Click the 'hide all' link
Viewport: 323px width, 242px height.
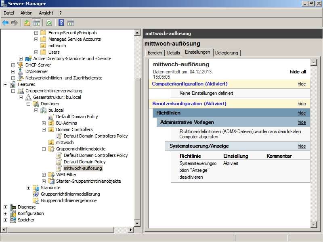pyautogui.click(x=298, y=71)
